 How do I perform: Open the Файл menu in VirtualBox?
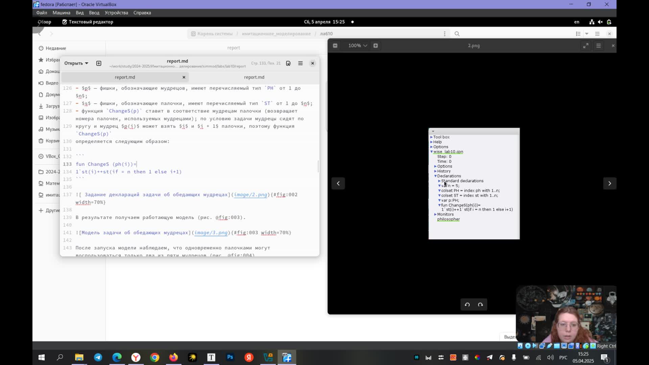click(42, 13)
